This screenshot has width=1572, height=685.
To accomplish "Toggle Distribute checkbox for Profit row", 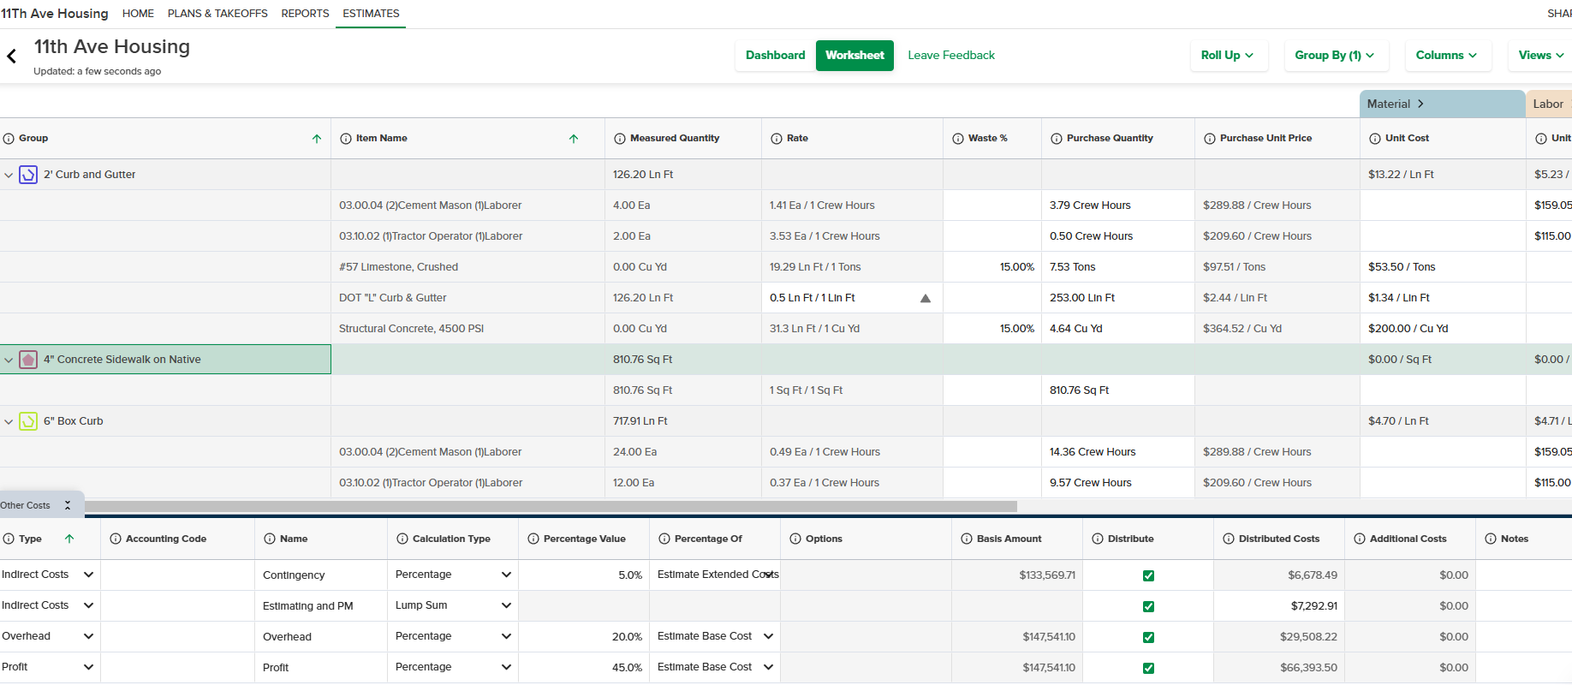I will pyautogui.click(x=1148, y=668).
